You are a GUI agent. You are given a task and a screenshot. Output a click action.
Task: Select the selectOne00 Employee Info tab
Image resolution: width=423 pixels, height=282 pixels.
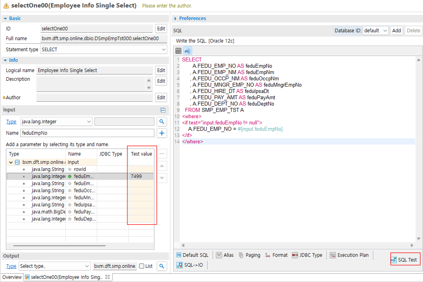[x=64, y=277]
